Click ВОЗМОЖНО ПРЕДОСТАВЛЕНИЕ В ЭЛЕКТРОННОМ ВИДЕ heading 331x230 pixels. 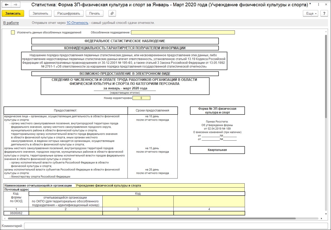pyautogui.click(x=125, y=74)
